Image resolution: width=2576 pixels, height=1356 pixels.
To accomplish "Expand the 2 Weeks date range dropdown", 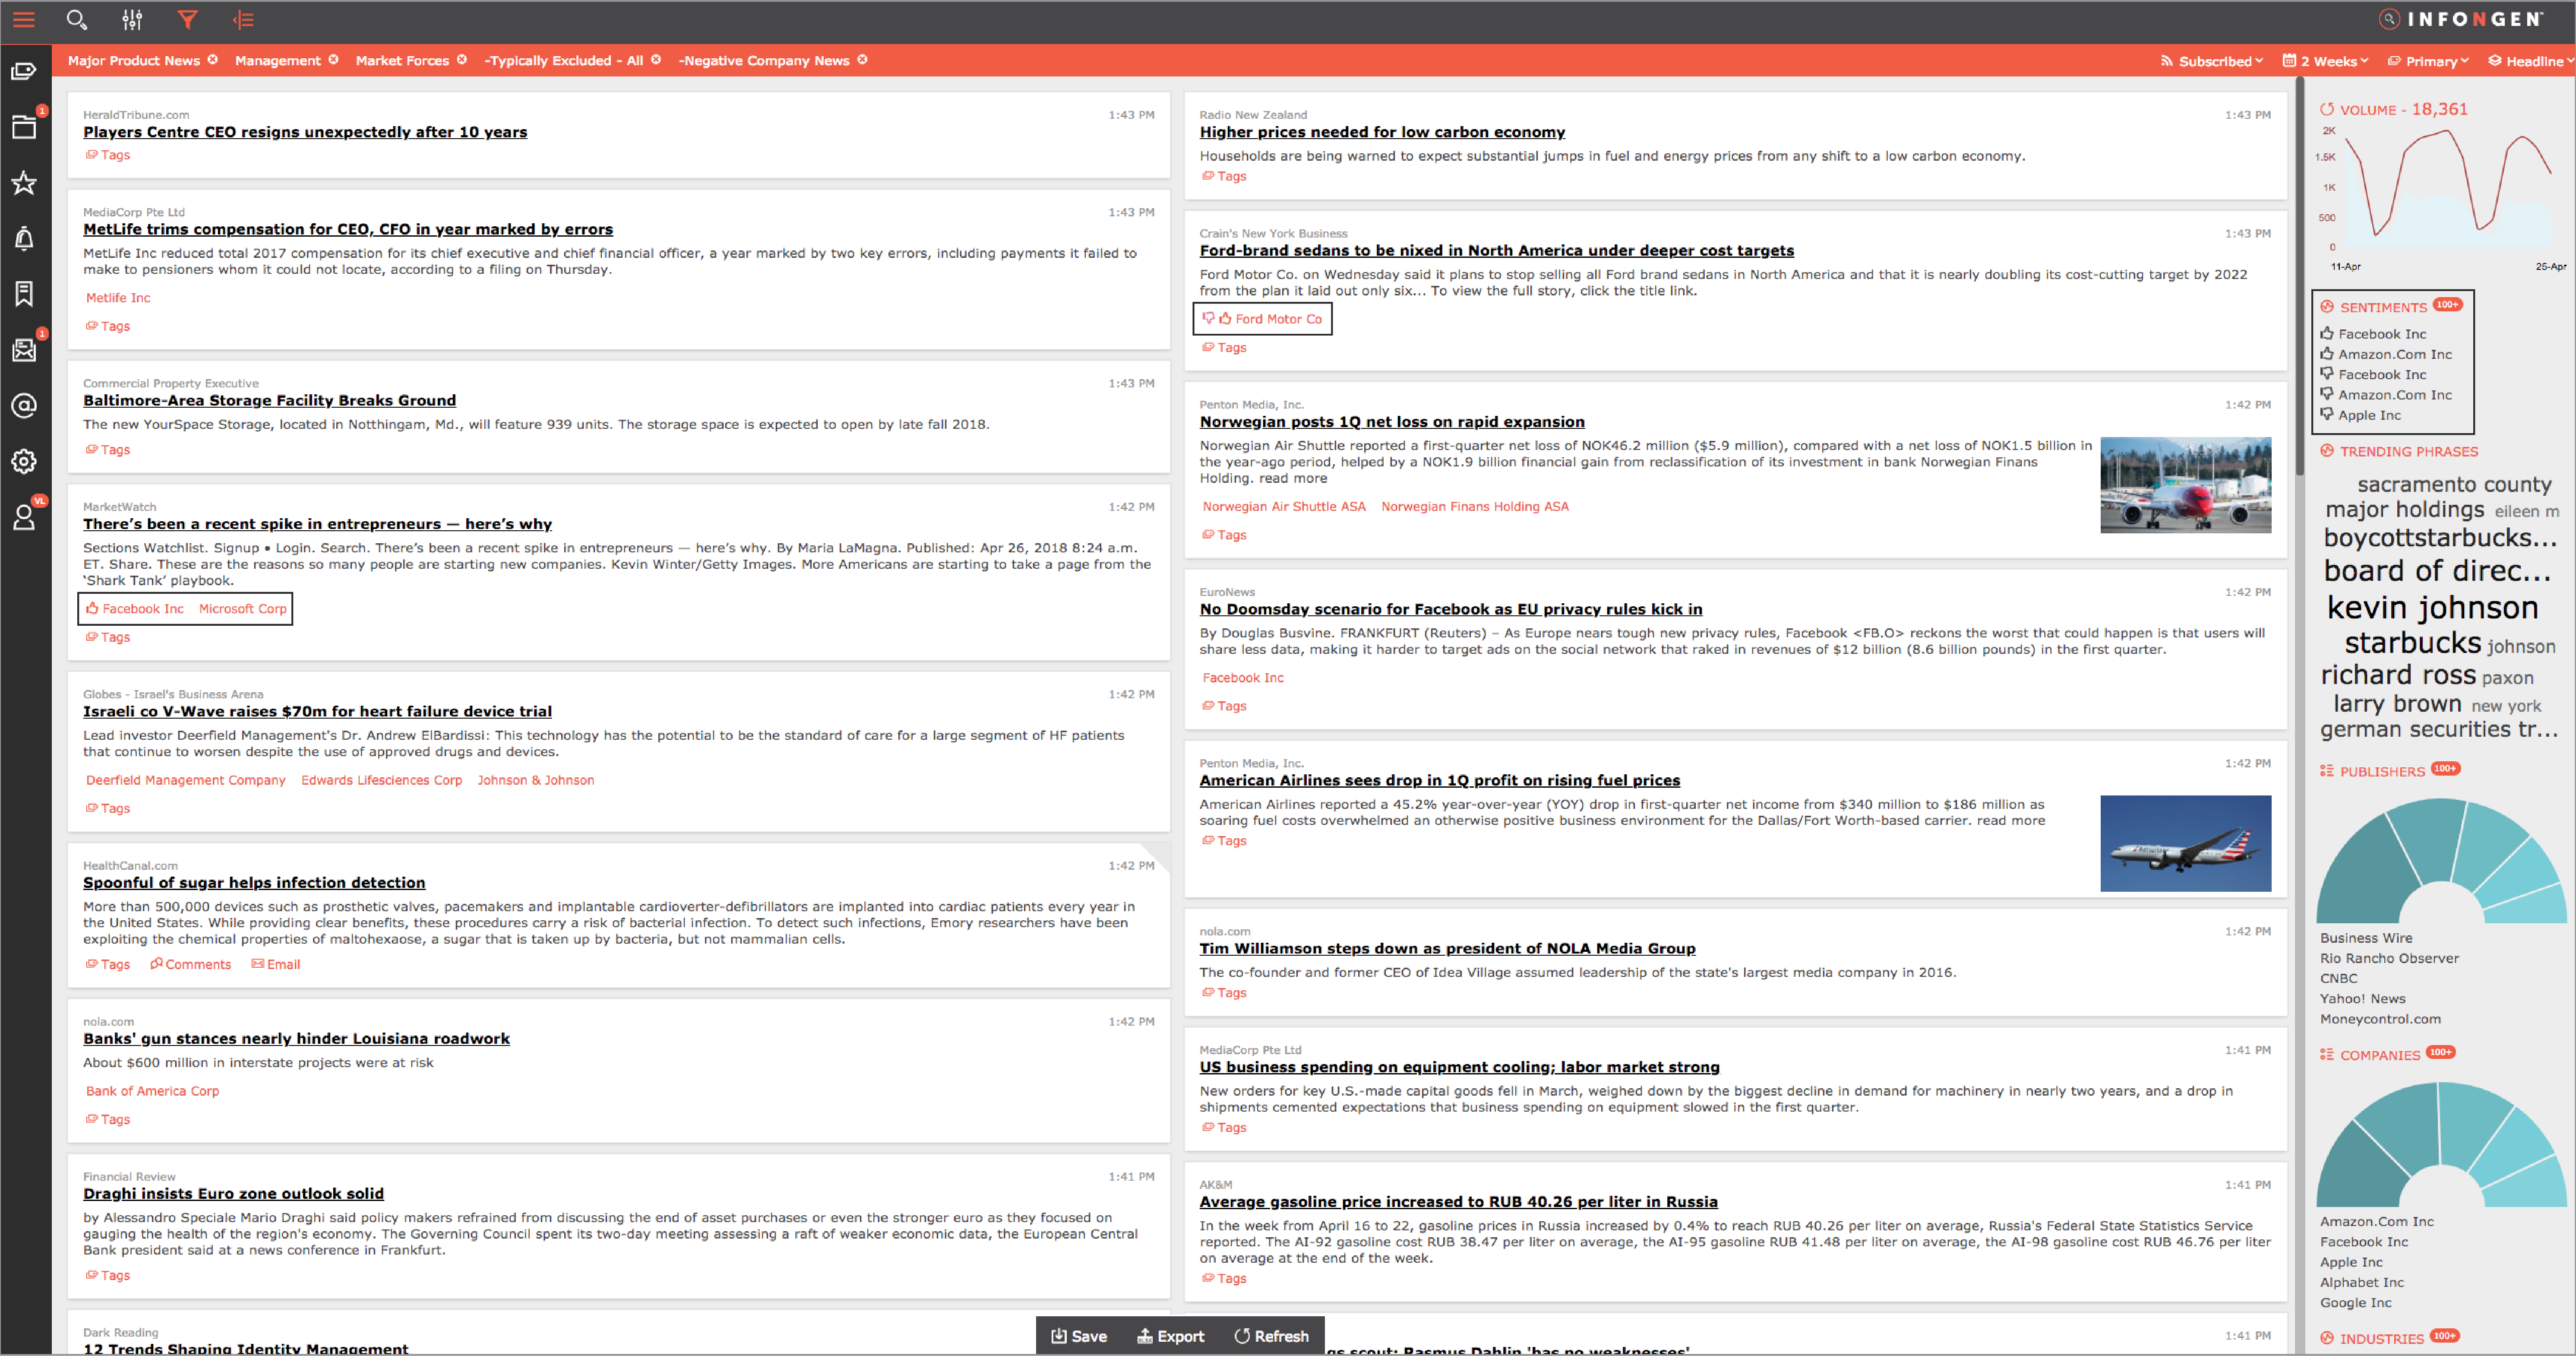I will (2327, 61).
